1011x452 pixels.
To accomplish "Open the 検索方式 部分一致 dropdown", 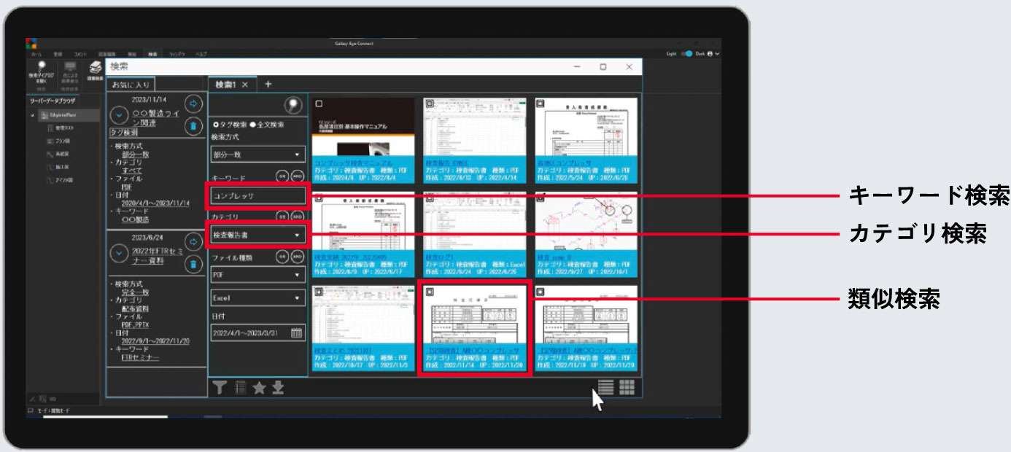I will pos(258,155).
